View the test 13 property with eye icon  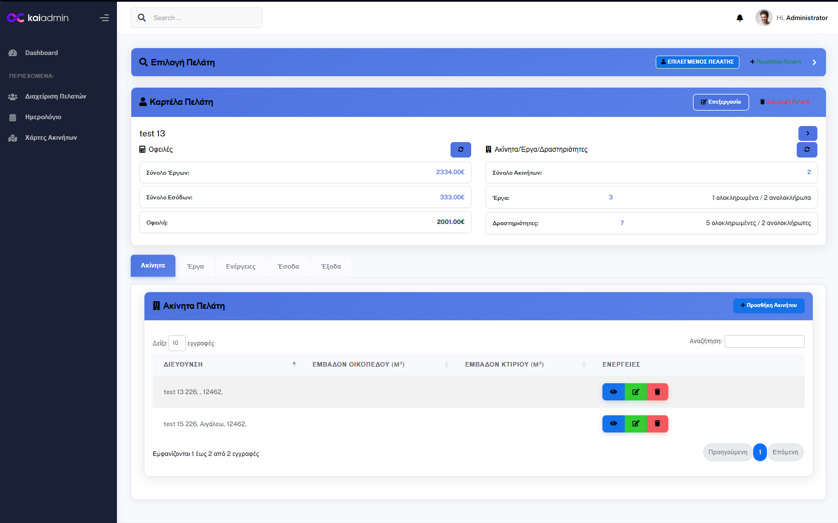click(613, 392)
